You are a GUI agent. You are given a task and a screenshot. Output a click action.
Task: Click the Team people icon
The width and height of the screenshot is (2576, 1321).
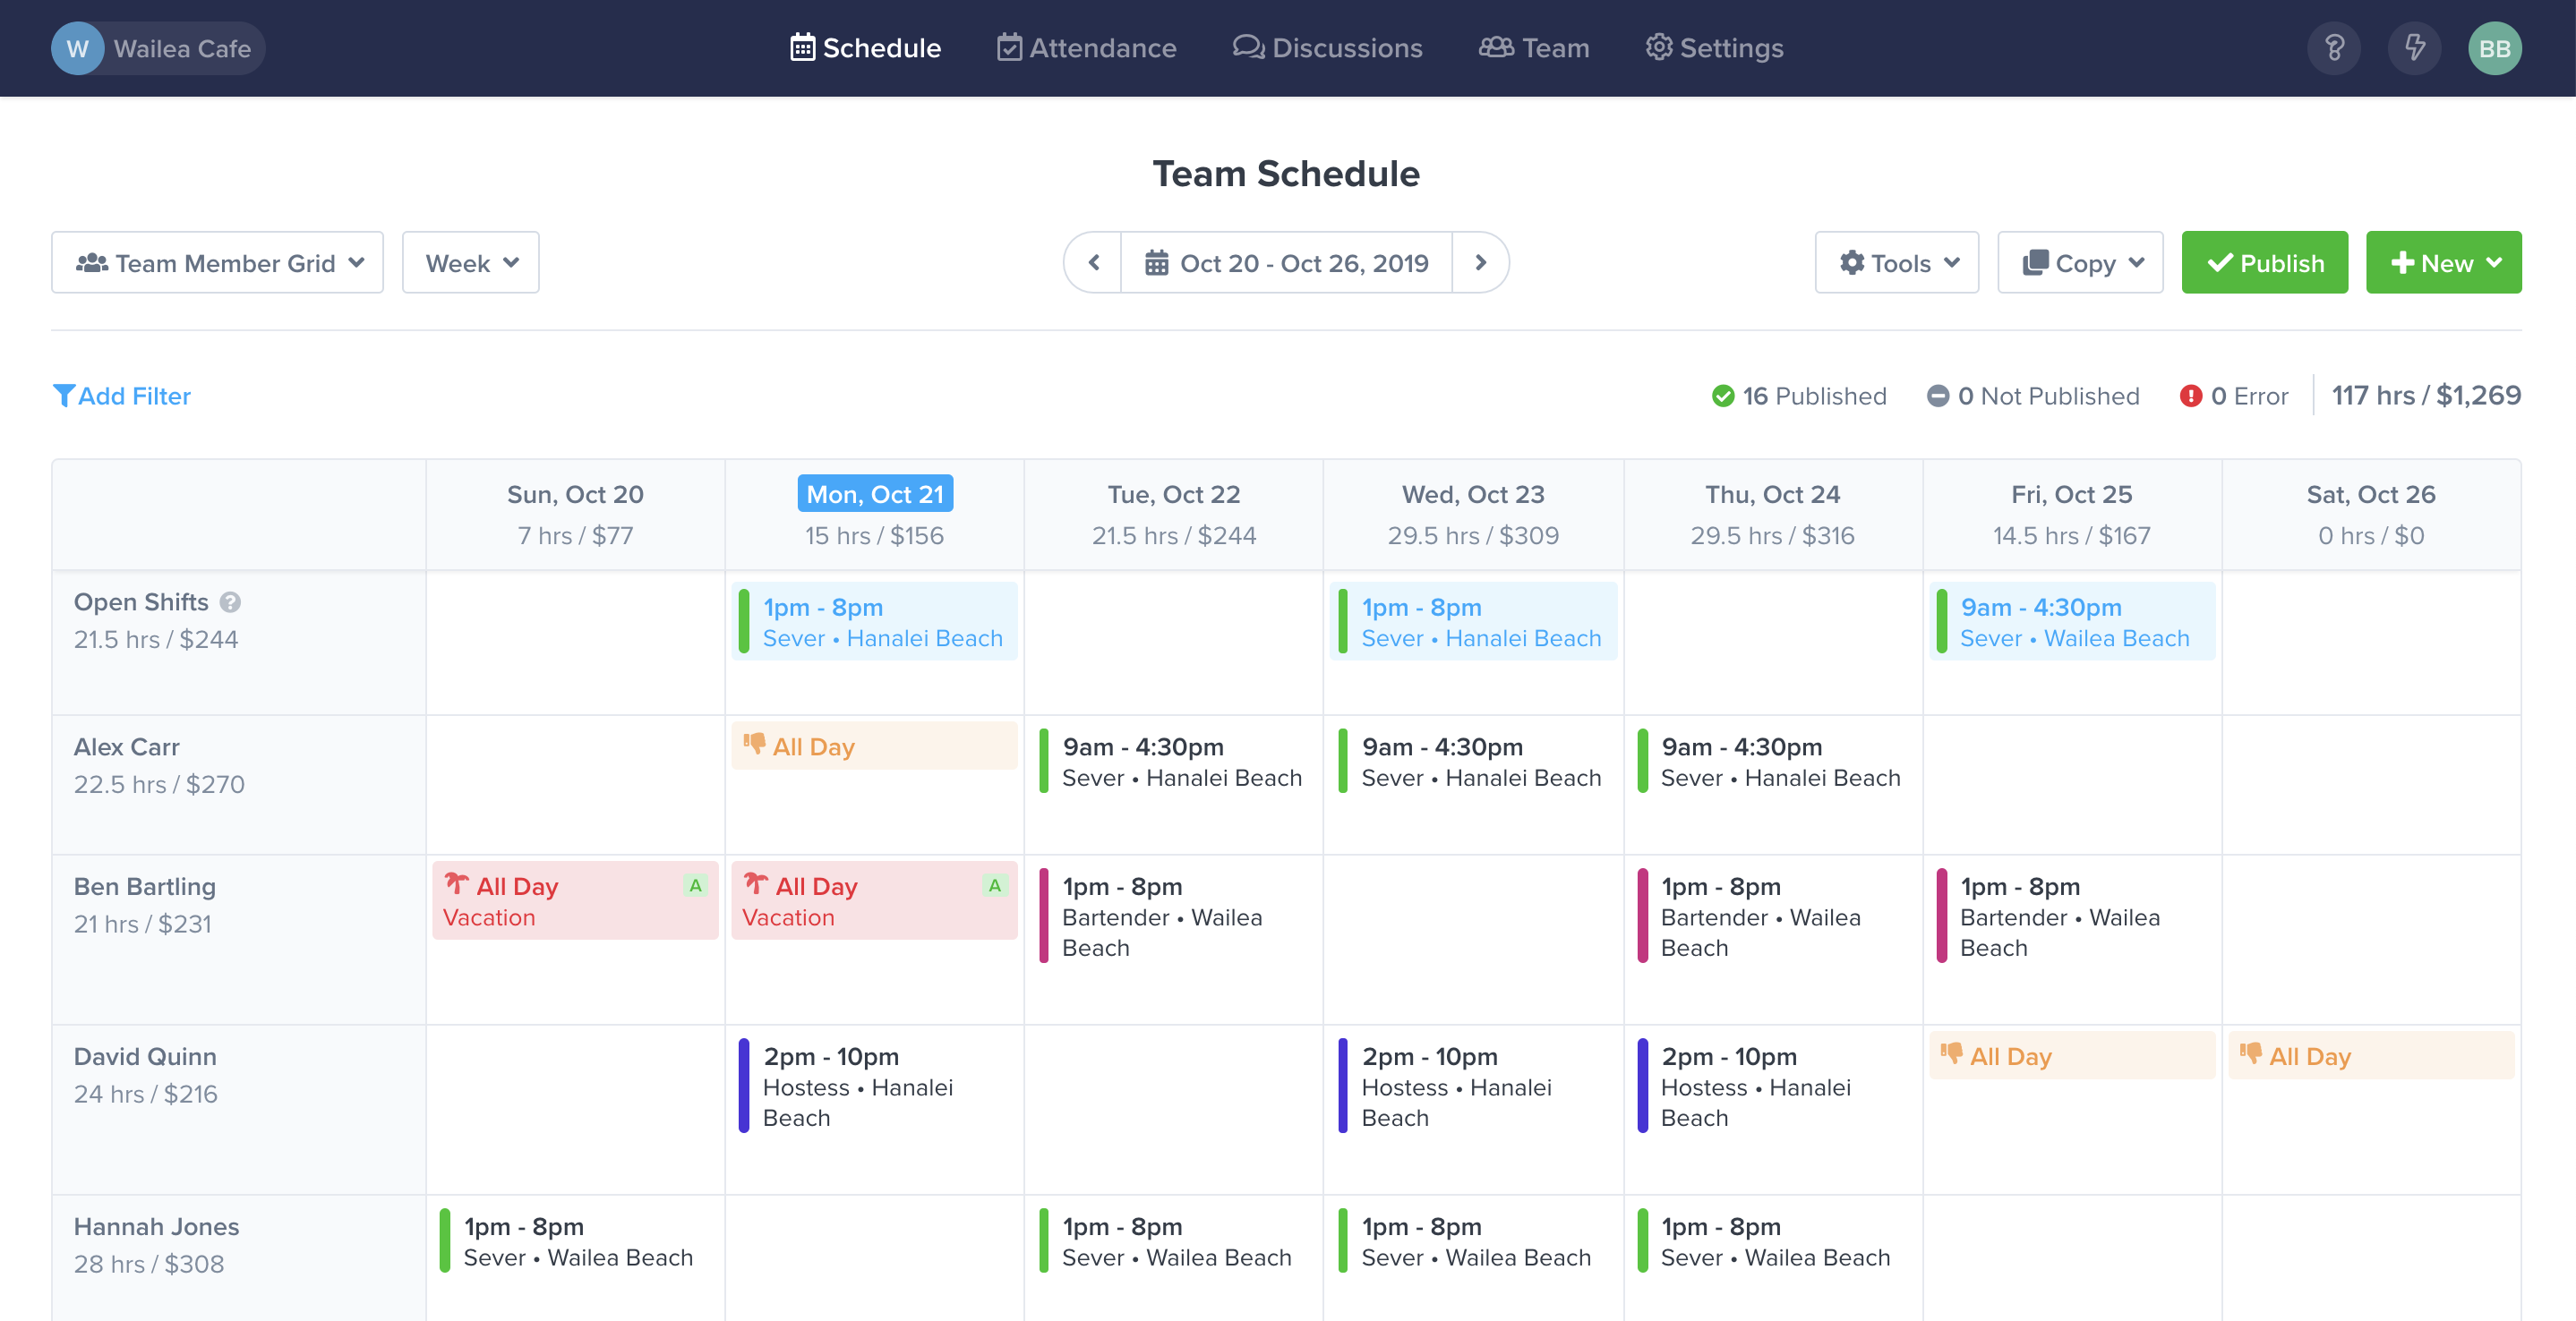(1491, 47)
